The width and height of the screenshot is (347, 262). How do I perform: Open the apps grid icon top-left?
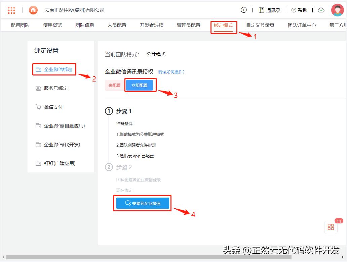click(x=11, y=10)
